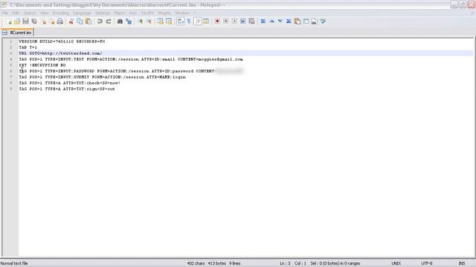476x267 pixels.
Task: Run macro multiple times icon
Action: point(243,22)
